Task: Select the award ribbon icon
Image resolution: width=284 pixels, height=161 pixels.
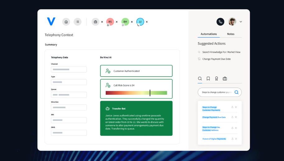Action: click(217, 79)
